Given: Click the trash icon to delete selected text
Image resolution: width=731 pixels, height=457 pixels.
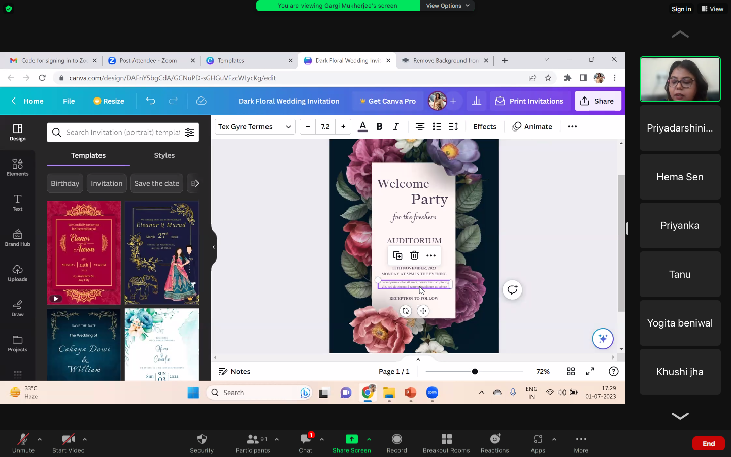Looking at the screenshot, I should tap(414, 255).
